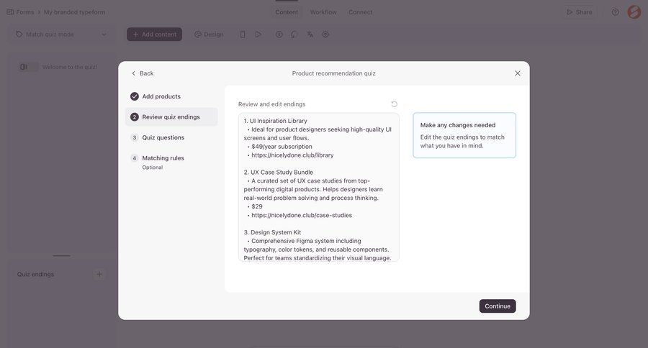Click the Continue button

click(497, 306)
